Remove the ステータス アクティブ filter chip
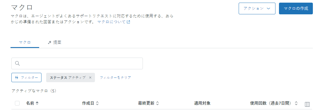Viewport: 319px width, 112px height. tap(90, 77)
